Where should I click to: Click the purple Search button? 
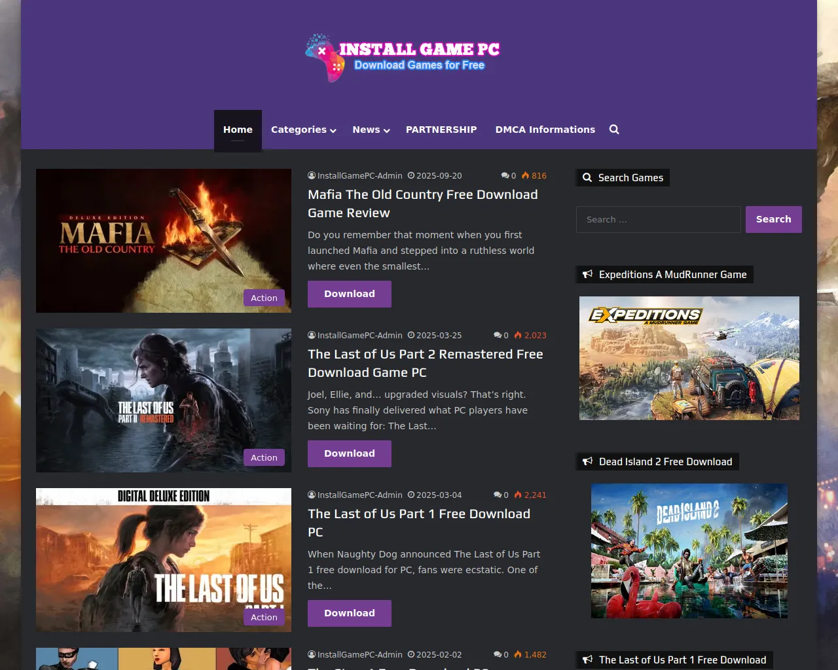[x=774, y=219]
